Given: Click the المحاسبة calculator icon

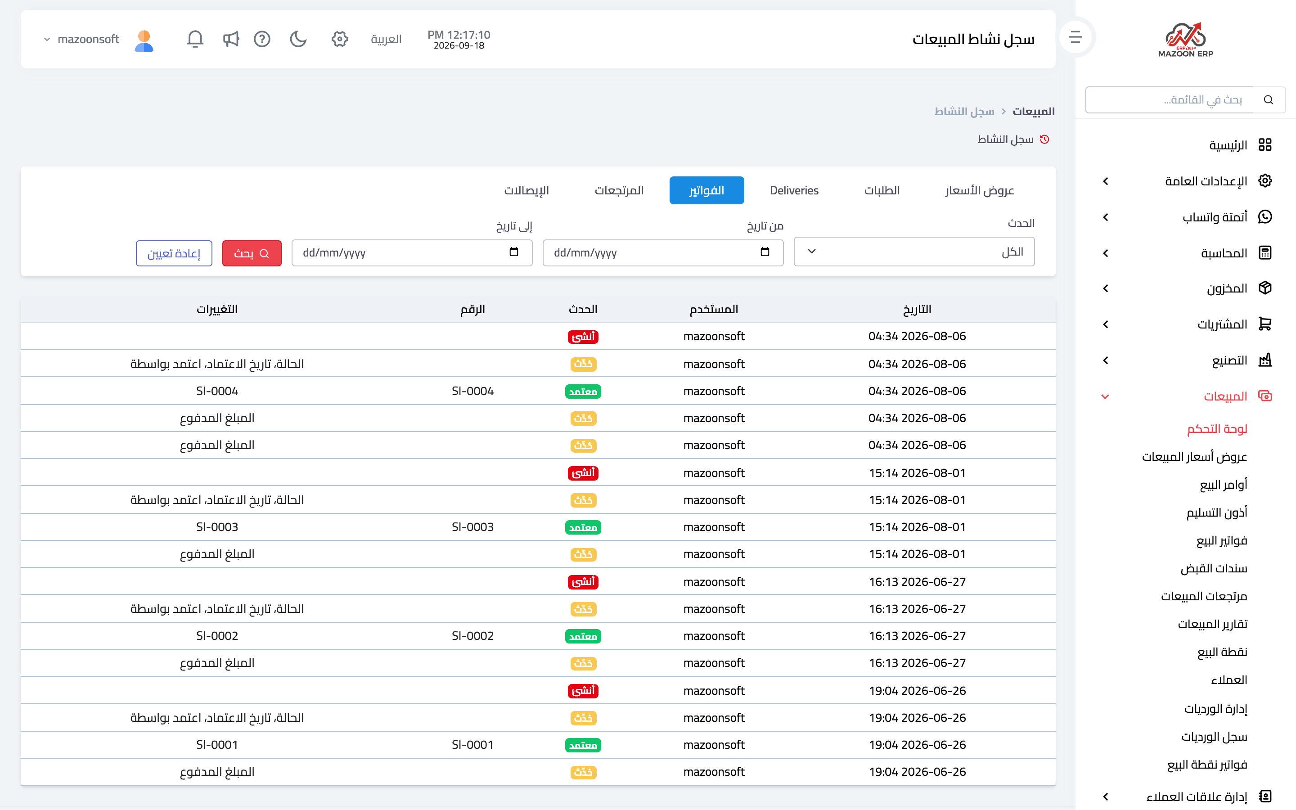Looking at the screenshot, I should (x=1265, y=252).
